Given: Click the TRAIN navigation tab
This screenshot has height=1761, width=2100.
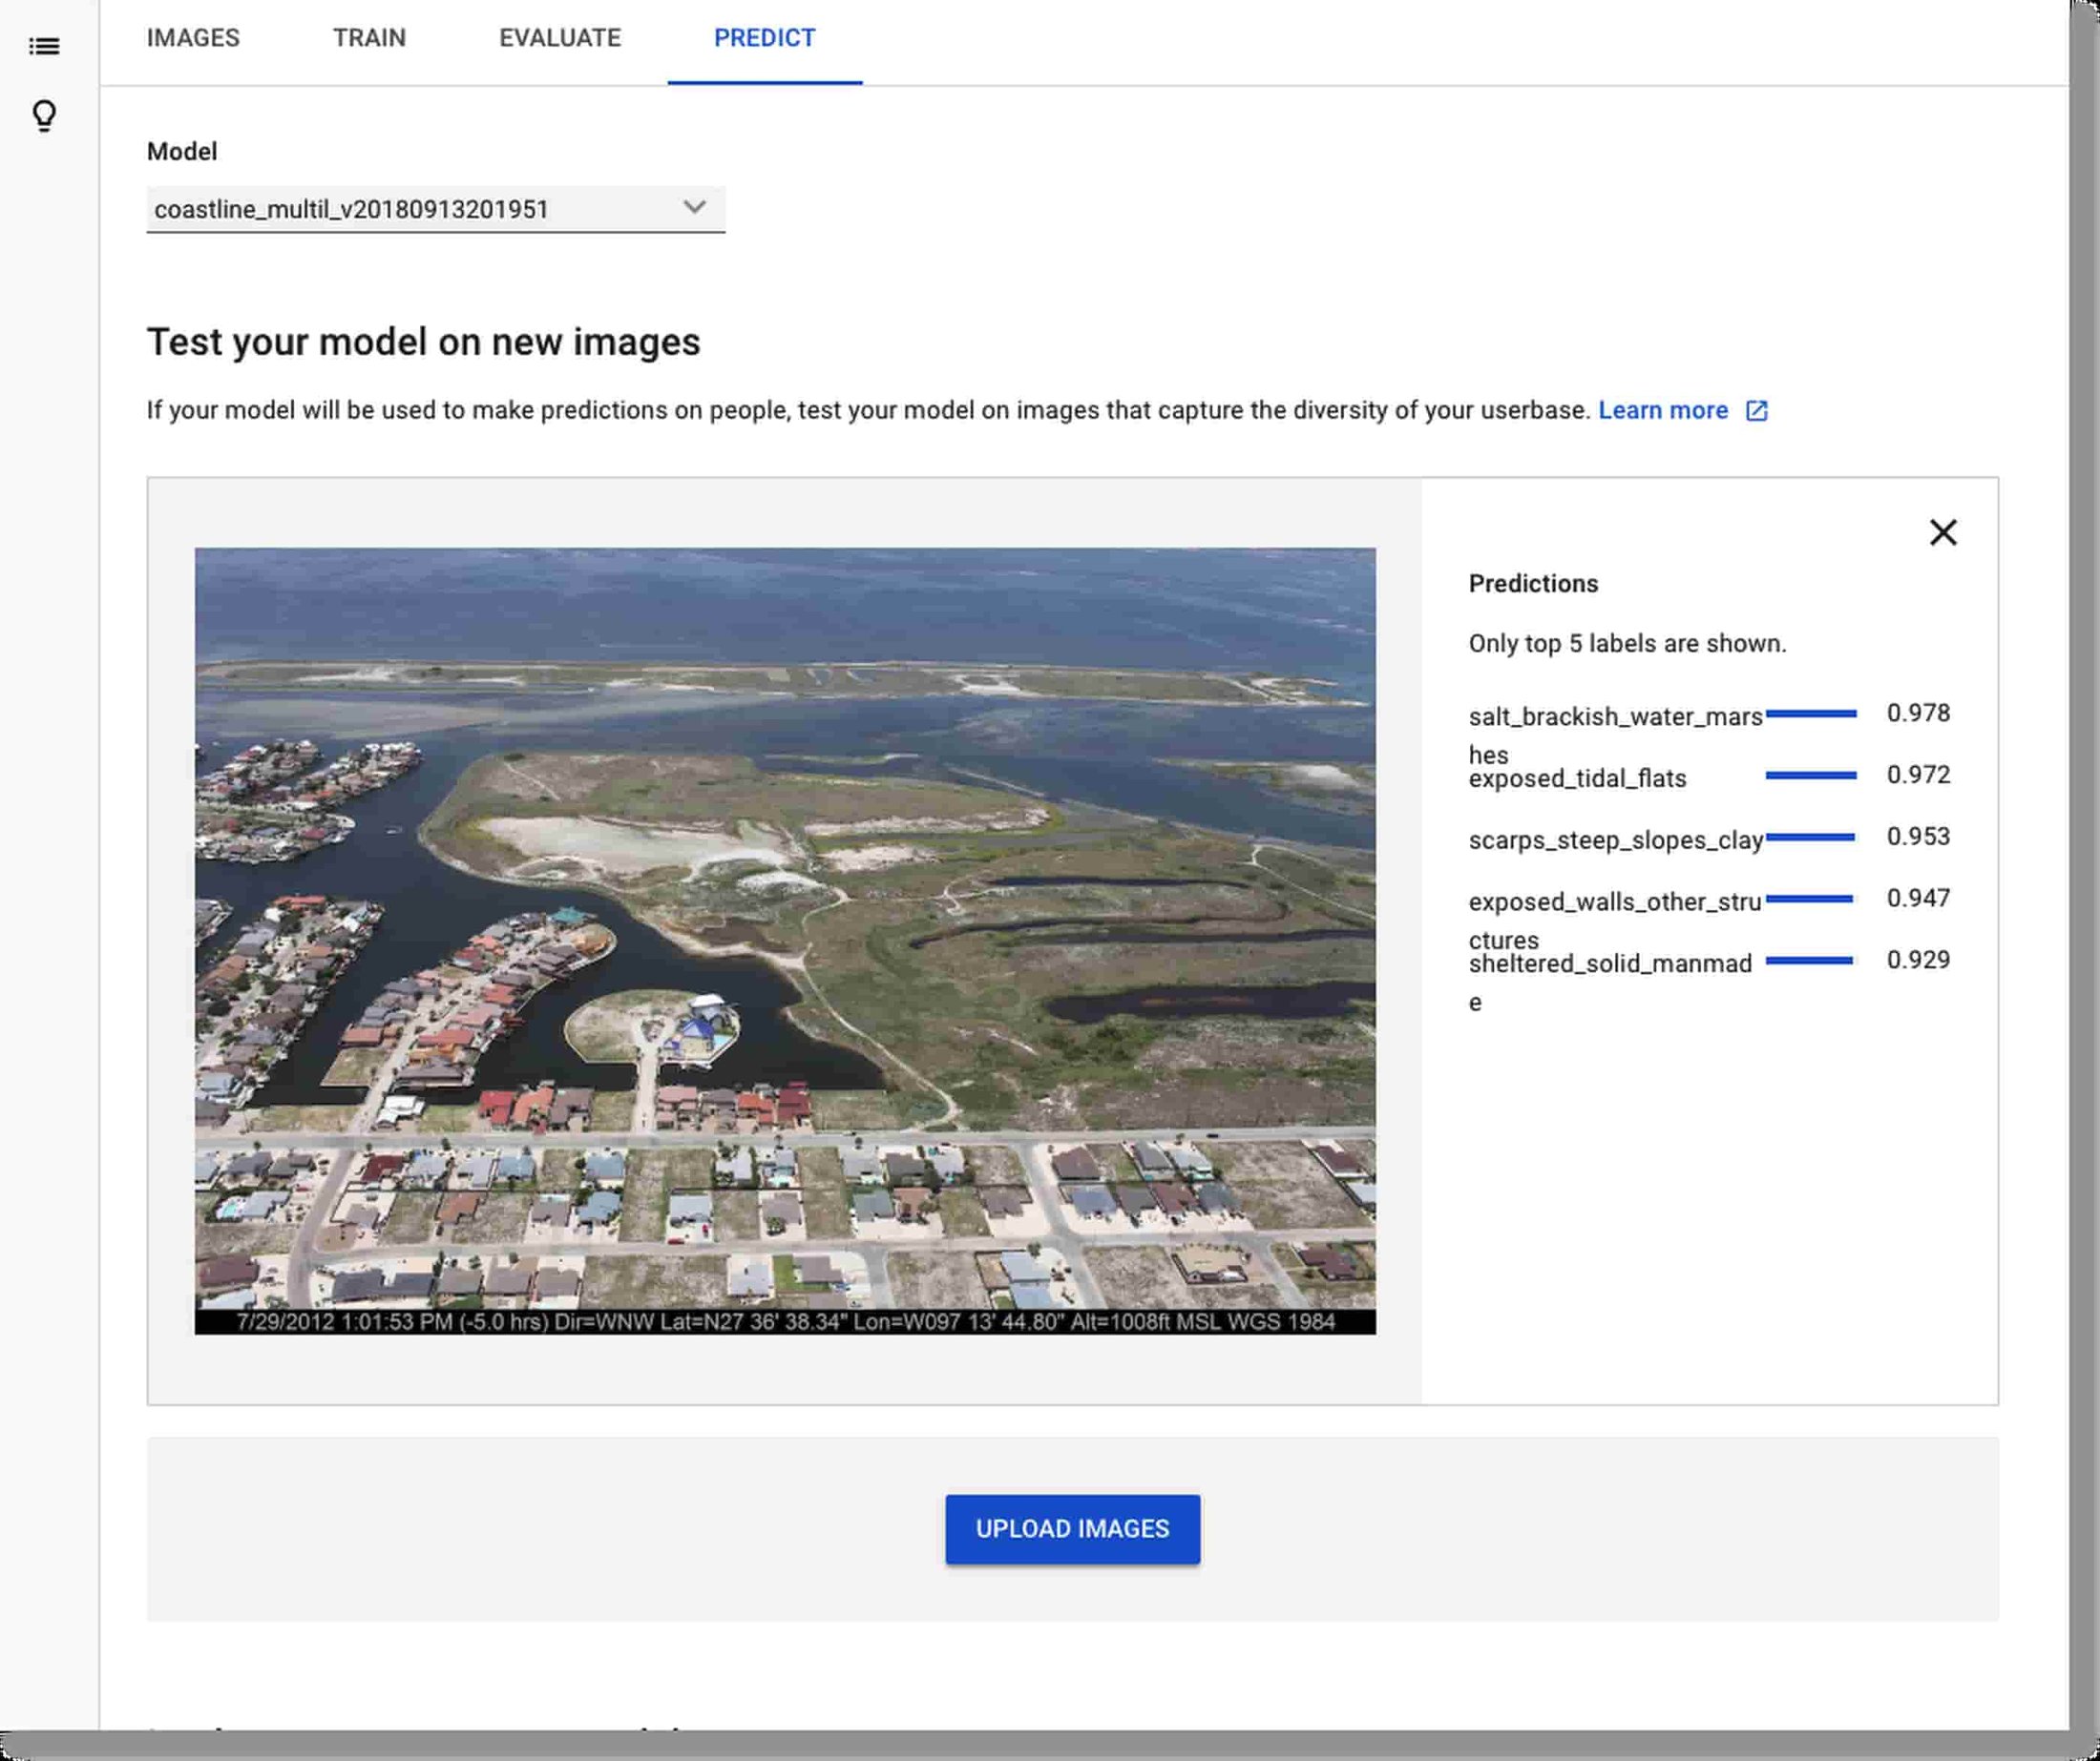Looking at the screenshot, I should click(x=369, y=36).
